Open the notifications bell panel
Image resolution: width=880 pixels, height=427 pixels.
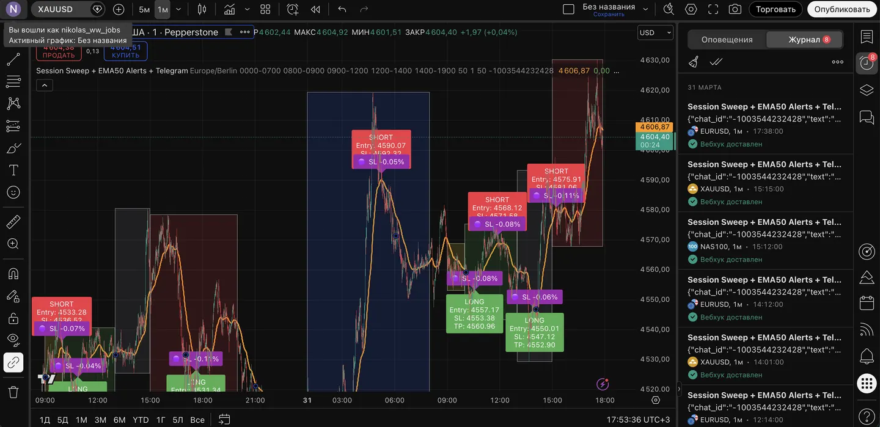867,356
